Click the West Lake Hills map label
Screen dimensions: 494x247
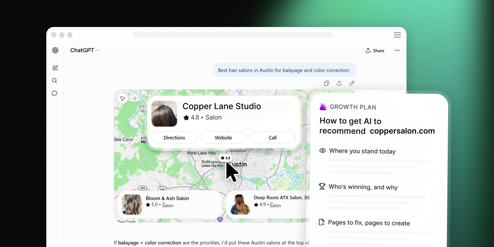click(201, 153)
